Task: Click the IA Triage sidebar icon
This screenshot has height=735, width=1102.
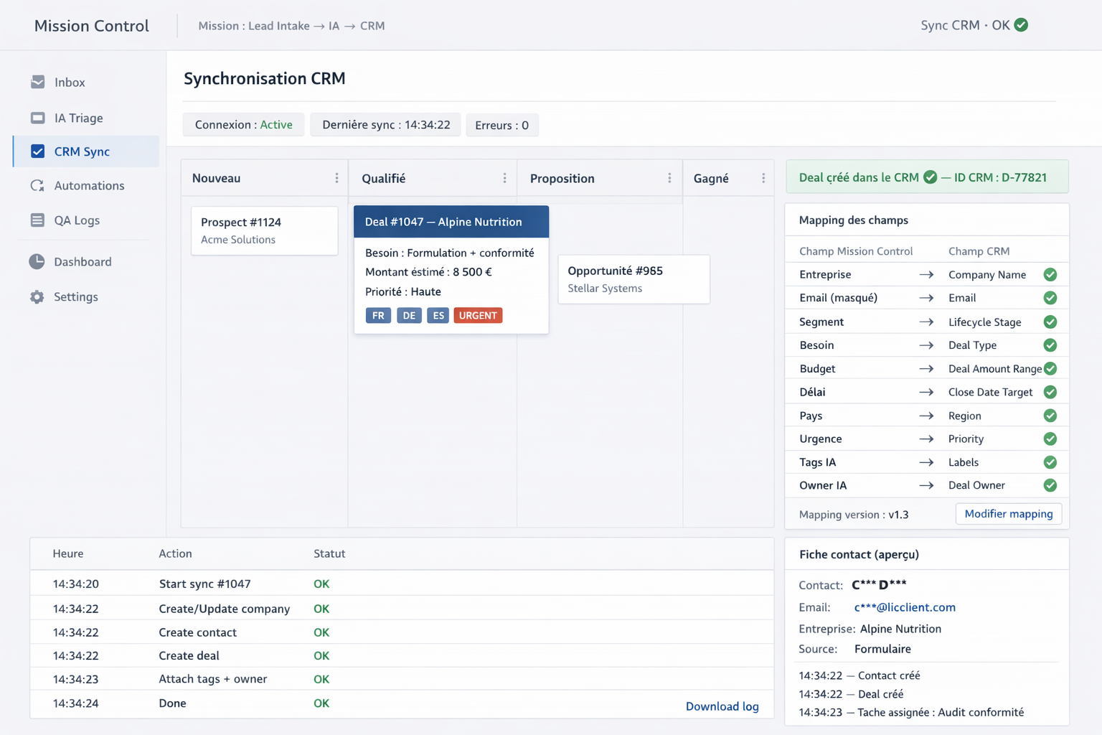Action: (38, 118)
